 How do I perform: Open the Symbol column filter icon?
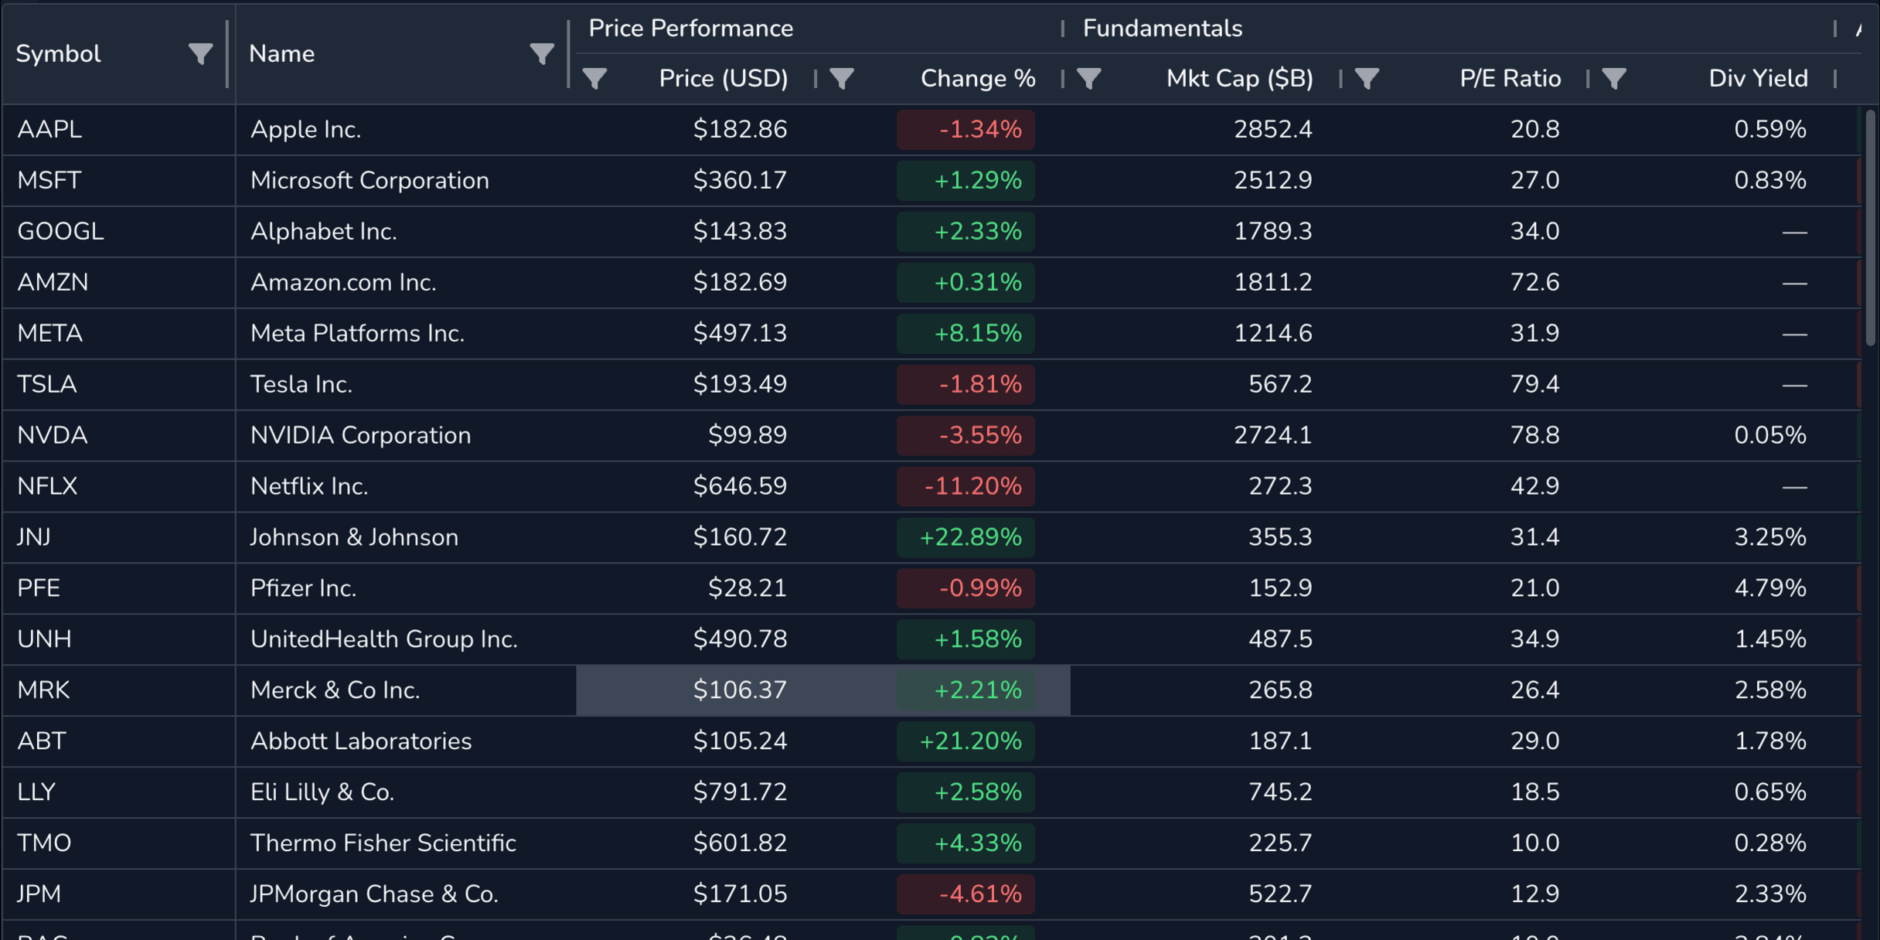(x=200, y=53)
